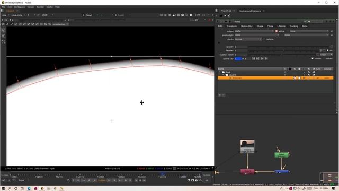Collapse the Layer1 tree item
The width and height of the screenshot is (339, 191).
pos(223,75)
